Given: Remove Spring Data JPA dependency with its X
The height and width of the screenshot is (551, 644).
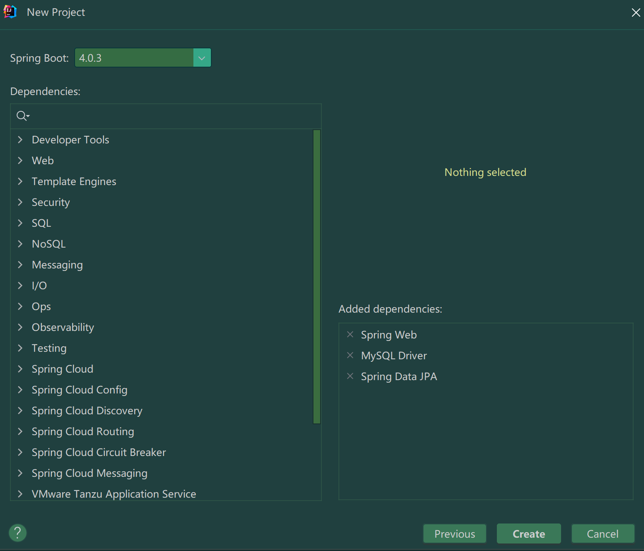Looking at the screenshot, I should pyautogui.click(x=350, y=376).
